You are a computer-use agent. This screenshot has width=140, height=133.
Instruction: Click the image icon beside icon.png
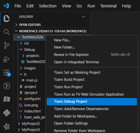point(20,105)
